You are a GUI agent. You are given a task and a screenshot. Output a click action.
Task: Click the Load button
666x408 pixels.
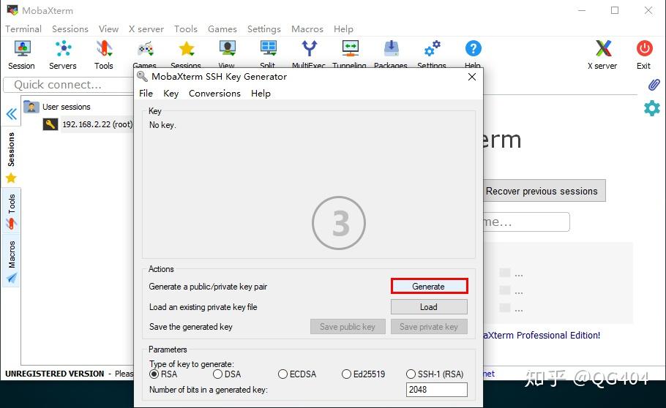pyautogui.click(x=428, y=307)
